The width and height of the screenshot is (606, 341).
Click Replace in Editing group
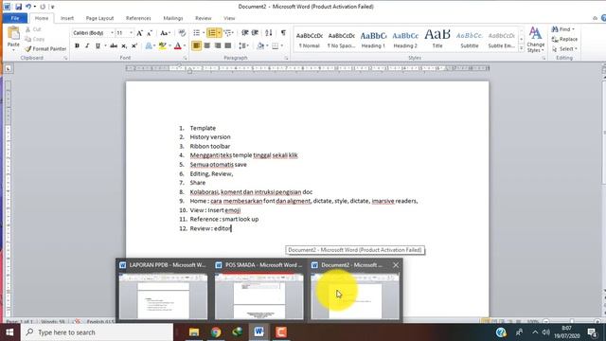tap(564, 39)
